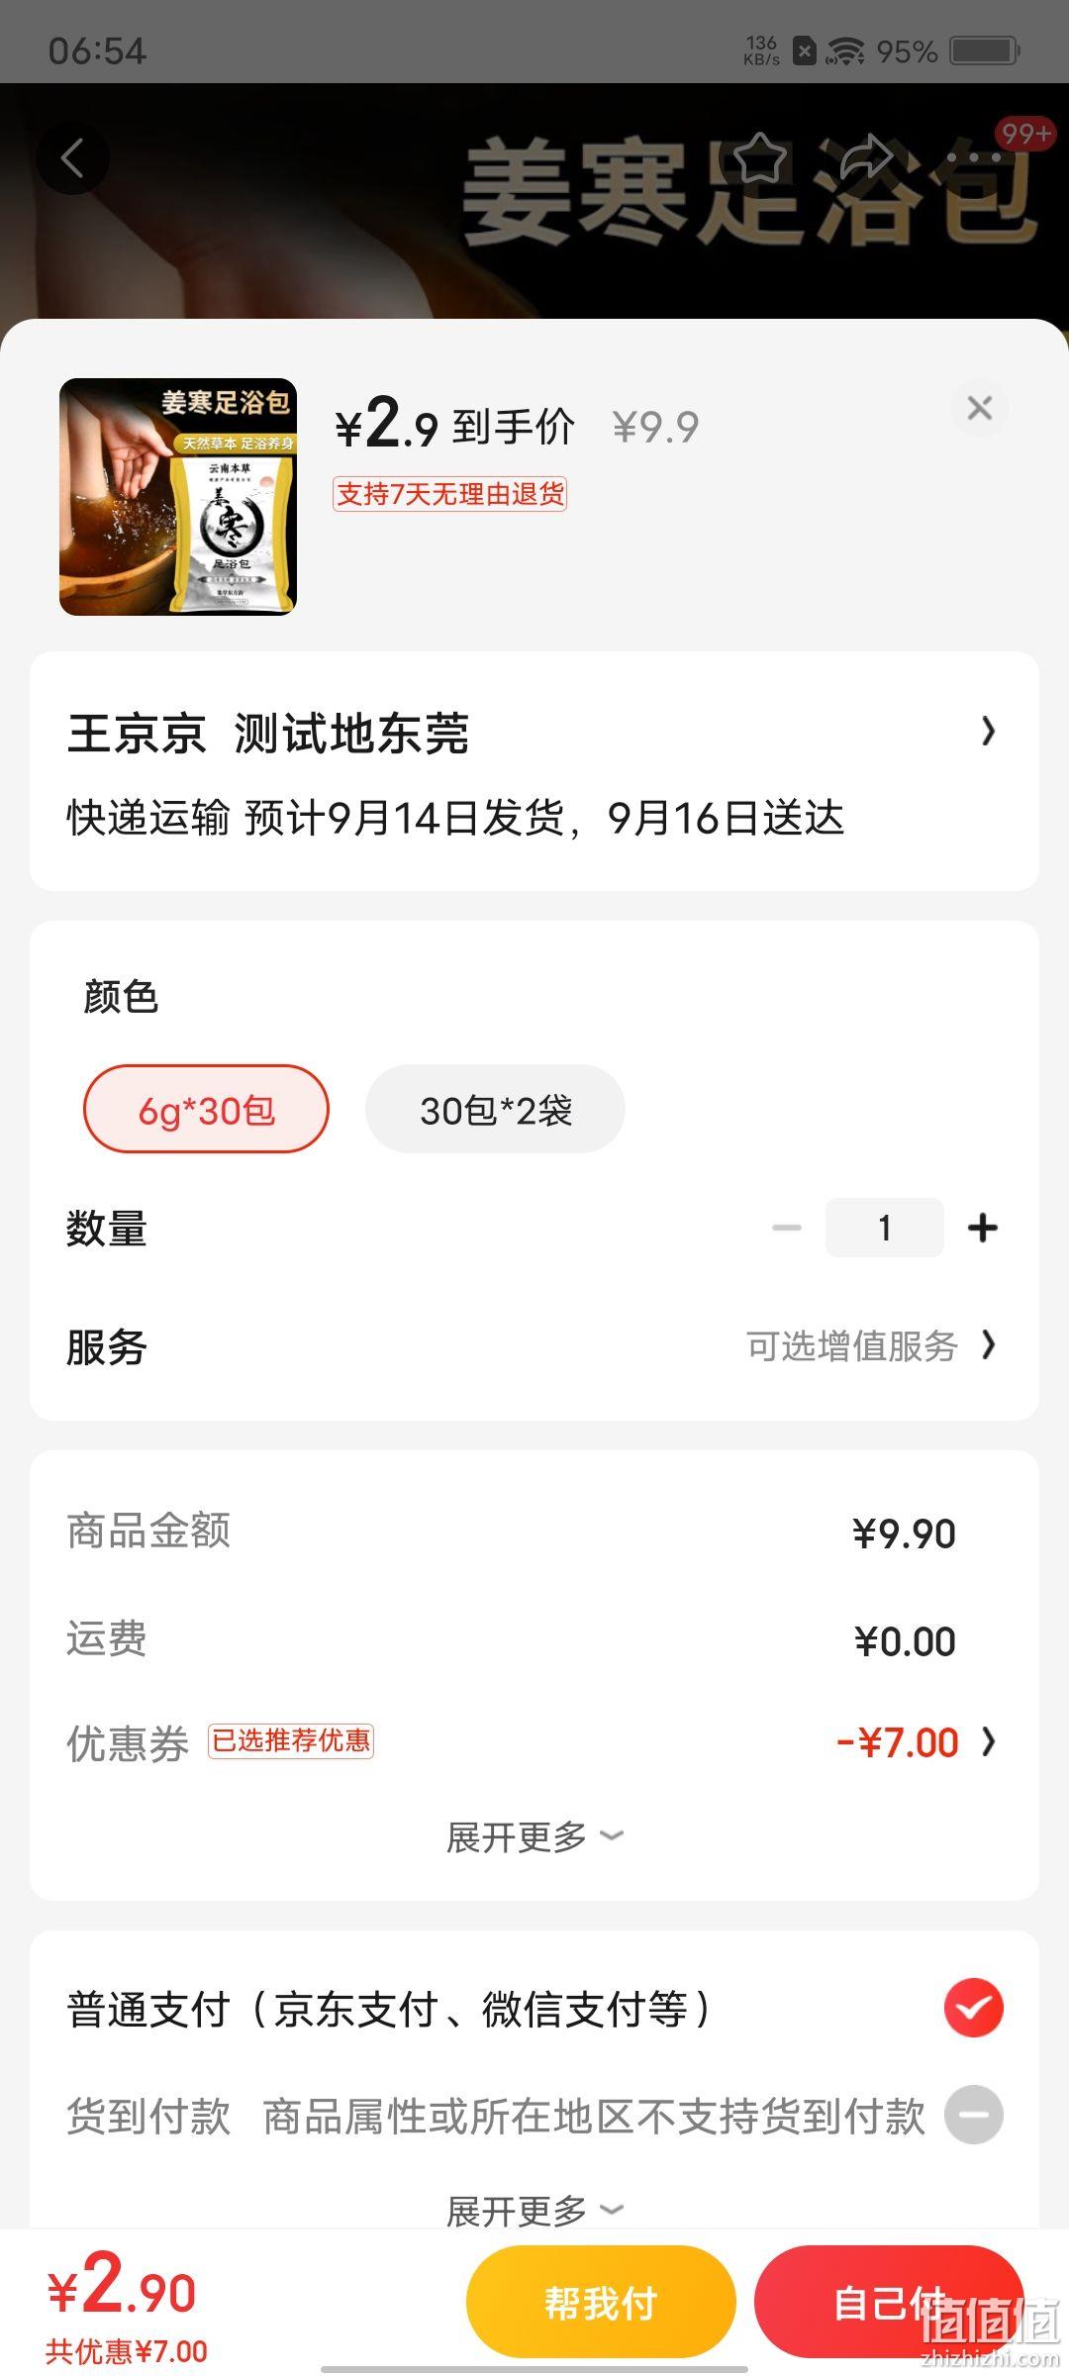
Task: Decrease quantity with minus button
Action: tap(787, 1228)
